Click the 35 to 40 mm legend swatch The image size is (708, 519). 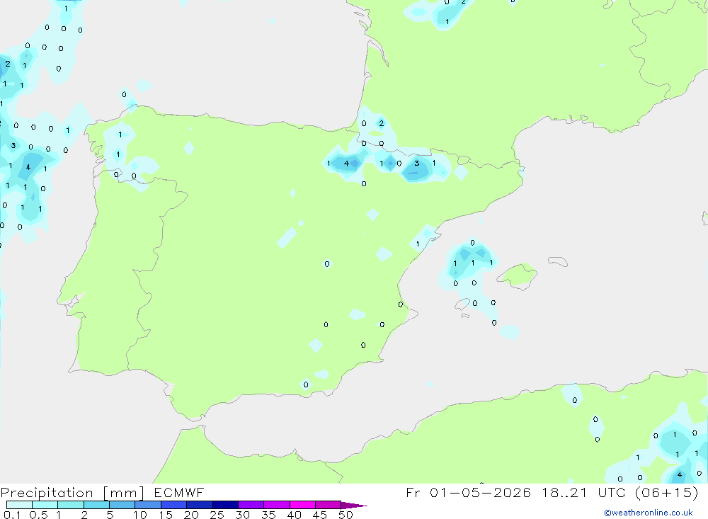(276, 505)
